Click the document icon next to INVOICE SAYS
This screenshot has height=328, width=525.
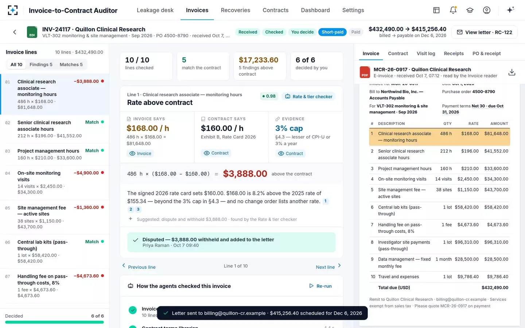pos(129,119)
